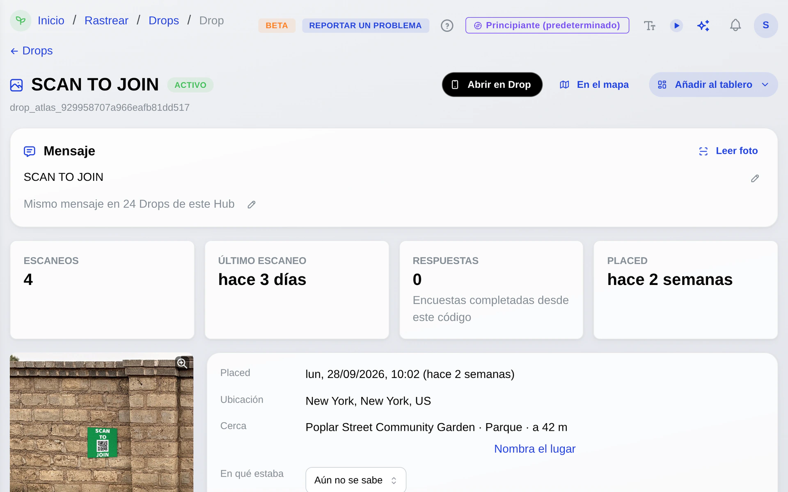Click Abrir en Drop button
This screenshot has width=788, height=492.
(x=492, y=85)
